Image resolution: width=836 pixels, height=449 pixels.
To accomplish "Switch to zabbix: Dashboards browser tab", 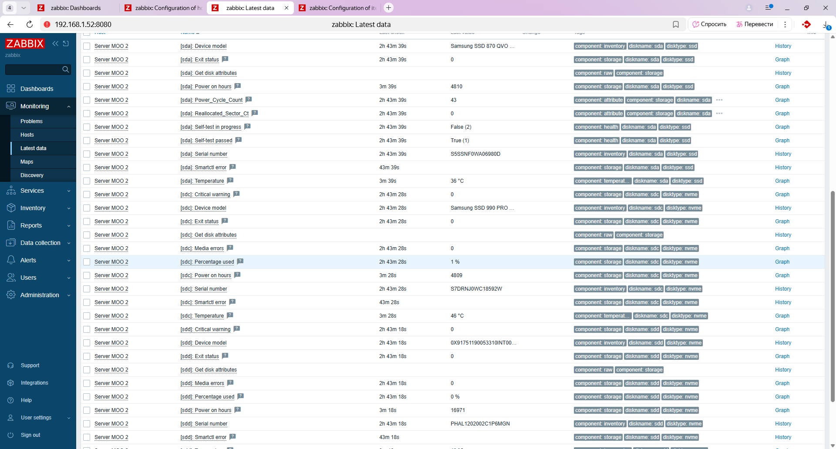I will point(75,8).
